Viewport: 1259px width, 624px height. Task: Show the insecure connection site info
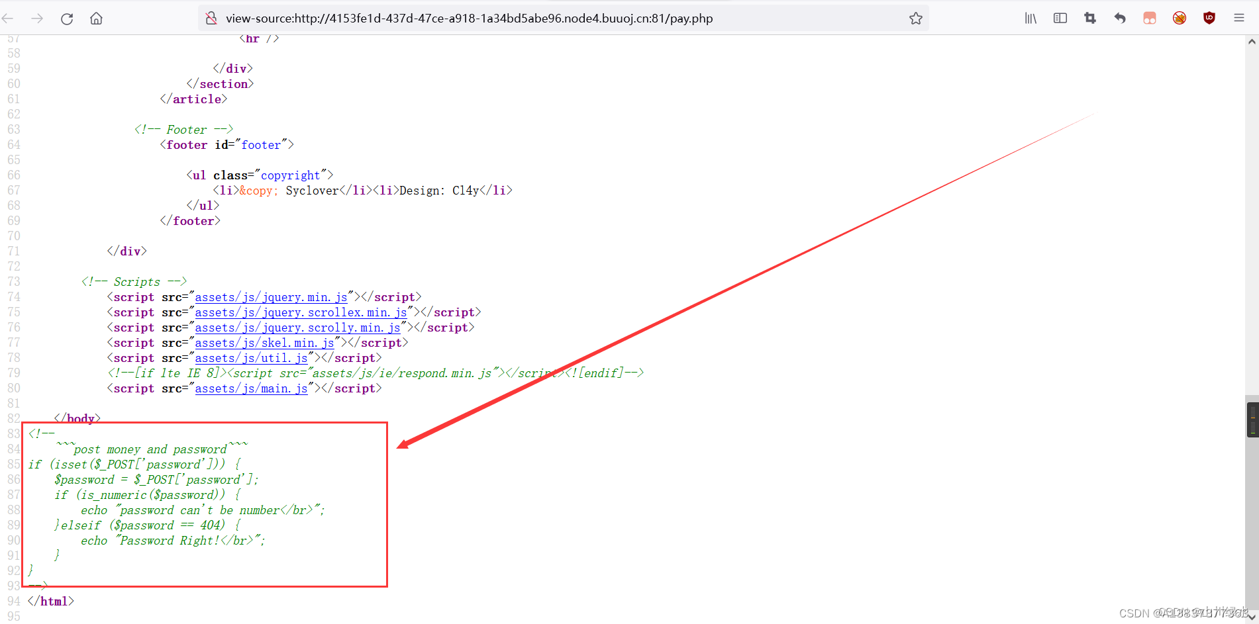coord(211,19)
